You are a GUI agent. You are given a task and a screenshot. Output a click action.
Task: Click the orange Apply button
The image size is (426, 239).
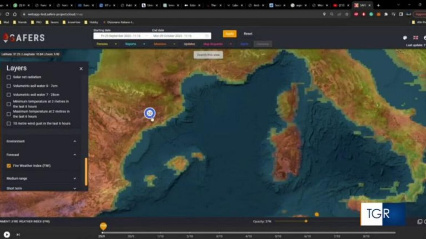pos(229,34)
